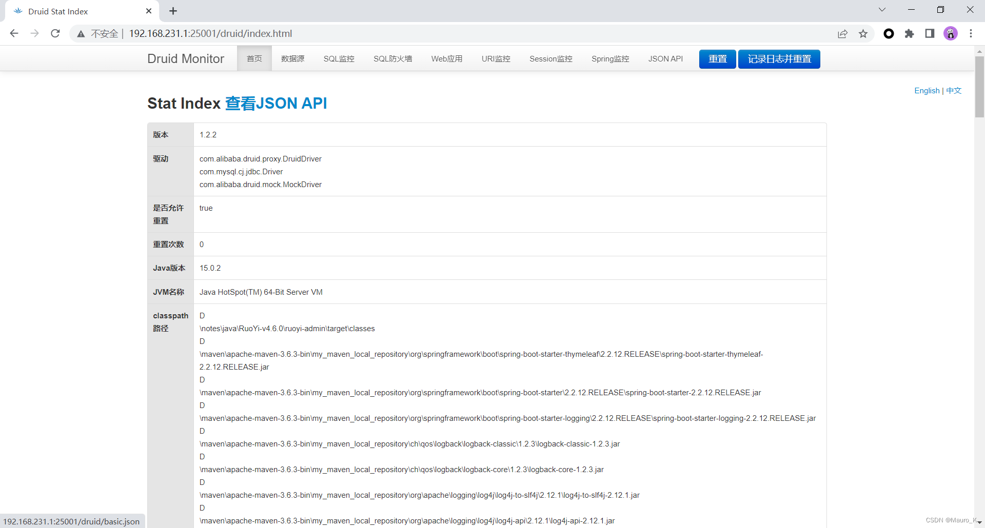Viewport: 985px width, 528px height.
Task: Click the page vertical scrollbar thumb
Action: pos(979,87)
